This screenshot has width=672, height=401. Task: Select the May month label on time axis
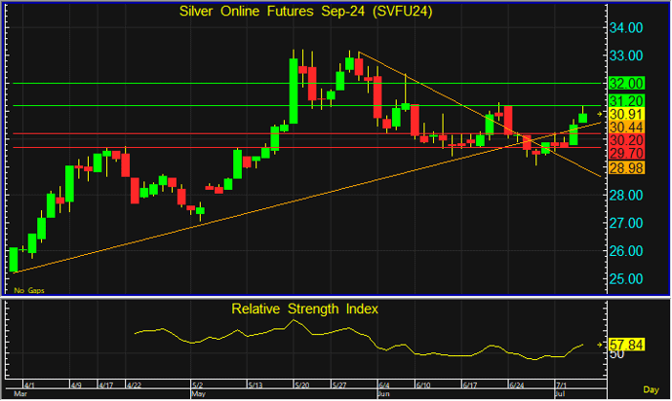198,395
